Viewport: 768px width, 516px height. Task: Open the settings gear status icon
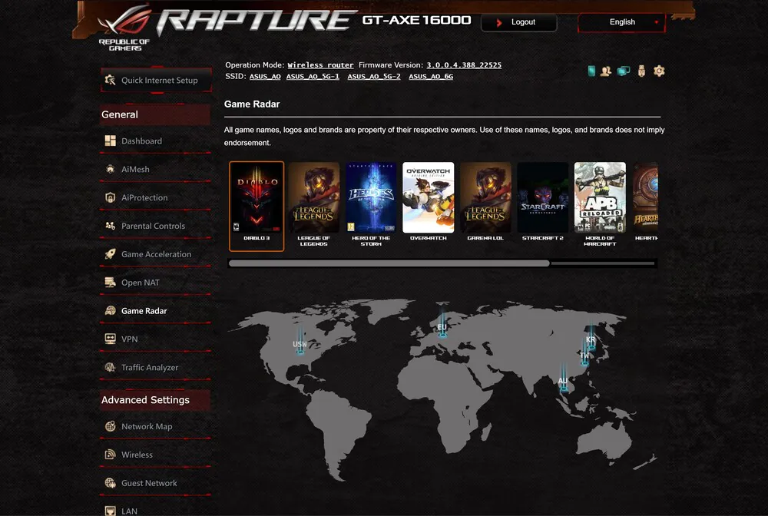pyautogui.click(x=659, y=71)
